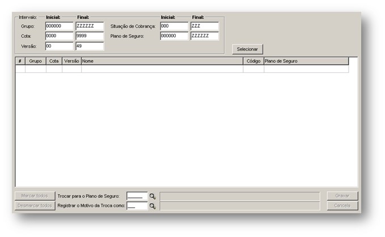This screenshot has height=237, width=385.
Task: Focus Situação de Cobrança final field ZZZ
Action: pyautogui.click(x=205, y=26)
